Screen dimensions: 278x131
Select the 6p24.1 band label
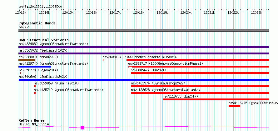(x=24, y=27)
